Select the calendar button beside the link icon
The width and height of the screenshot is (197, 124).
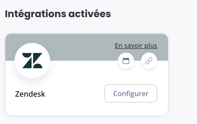126,61
